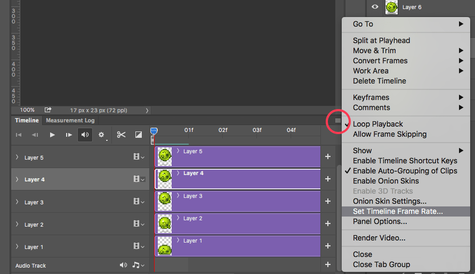
Task: Open Layer 1 filmstrip media menu
Action: (139, 246)
